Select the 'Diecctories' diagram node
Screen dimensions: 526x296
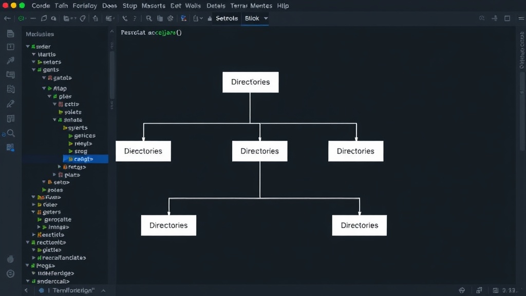pos(143,151)
